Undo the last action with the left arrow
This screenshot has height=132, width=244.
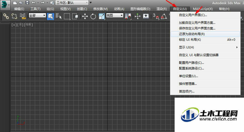34,3
